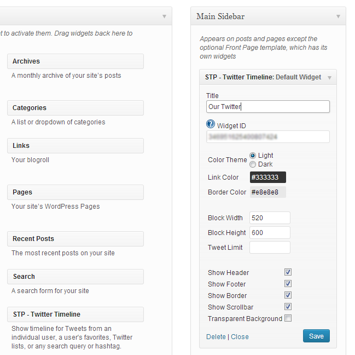Click the 'A list or dropdown of categories' text
The height and width of the screenshot is (355, 355).
tap(59, 122)
